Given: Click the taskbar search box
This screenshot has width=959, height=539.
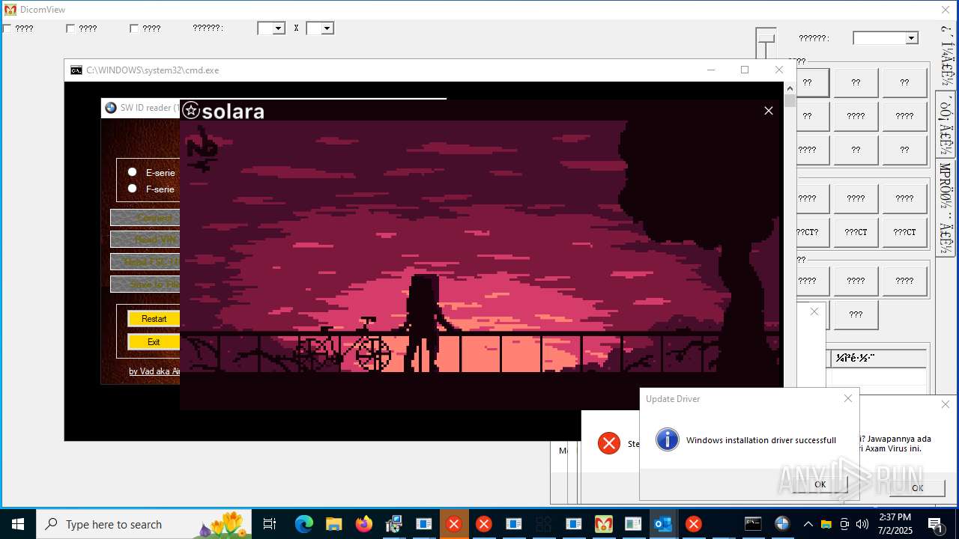Looking at the screenshot, I should [x=144, y=524].
